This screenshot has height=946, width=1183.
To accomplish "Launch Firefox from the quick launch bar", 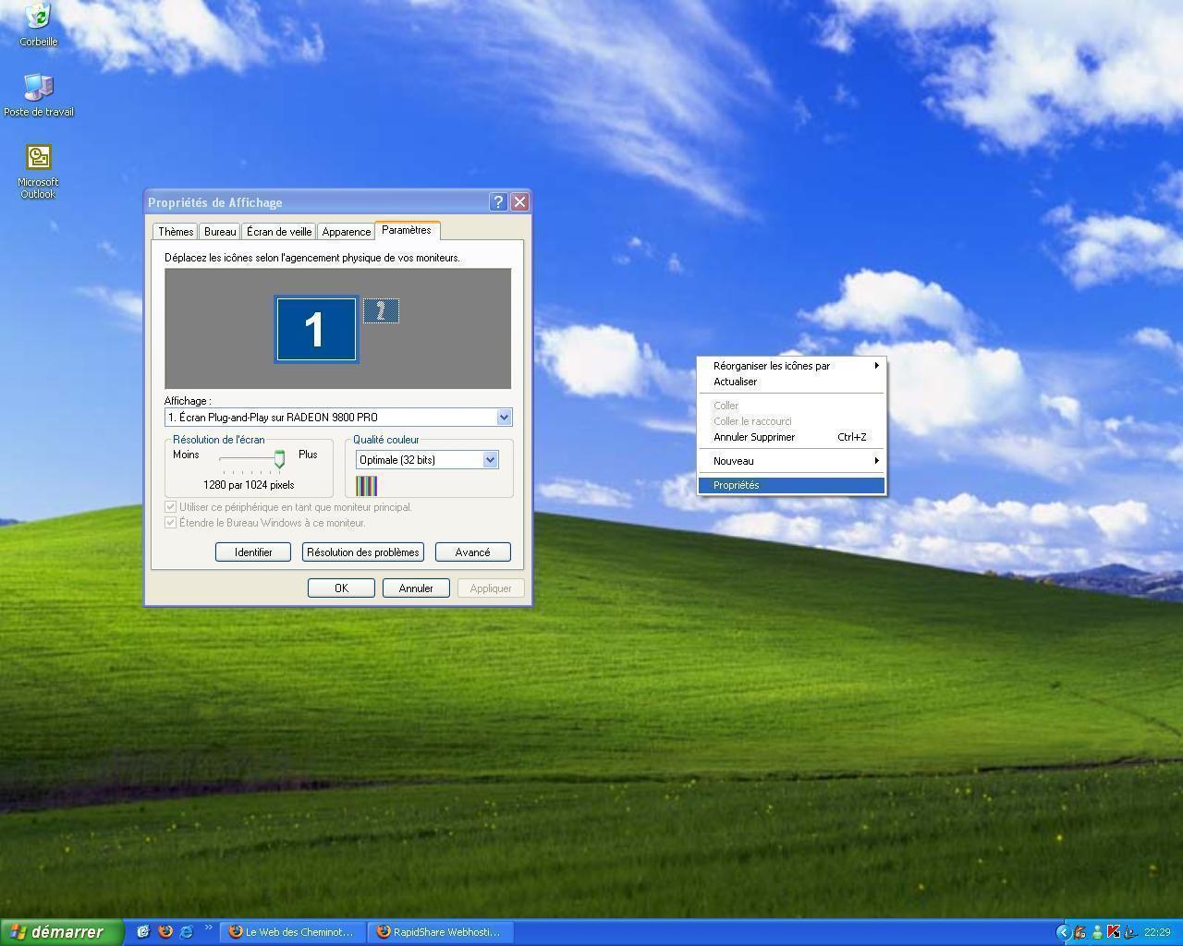I will [x=165, y=932].
